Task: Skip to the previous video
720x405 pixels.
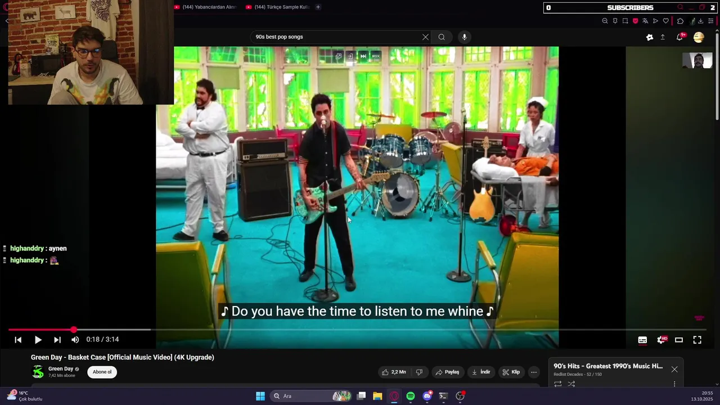Action: [18, 340]
